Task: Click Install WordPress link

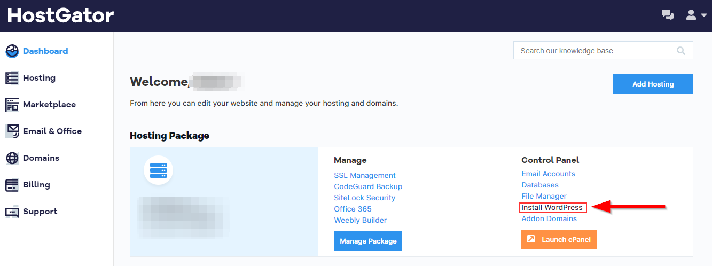Action: point(552,207)
